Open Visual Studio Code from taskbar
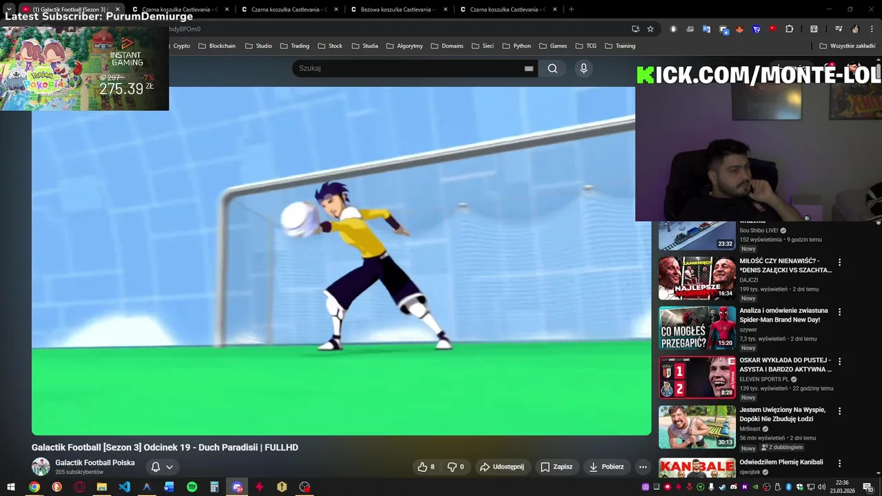This screenshot has width=882, height=496. coord(124,487)
